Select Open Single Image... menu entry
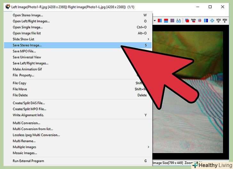The image size is (233, 169). coord(78,27)
